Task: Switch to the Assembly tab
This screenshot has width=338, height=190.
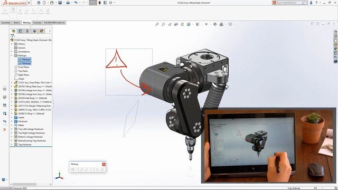Action: 6,23
